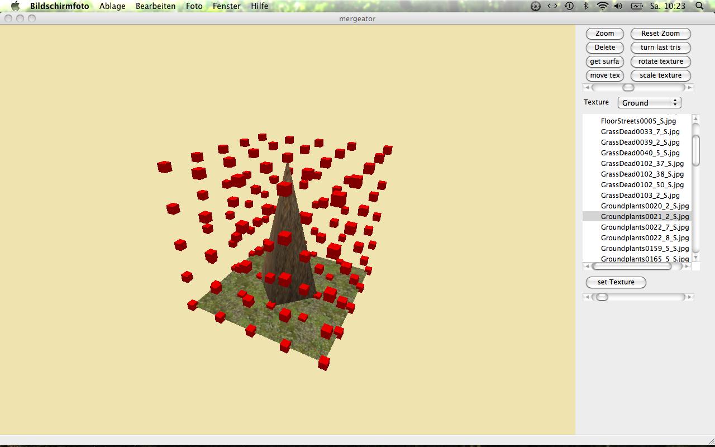Viewport: 715px width, 447px height.
Task: Click the Spotlight search magnifier icon
Action: tap(699, 6)
